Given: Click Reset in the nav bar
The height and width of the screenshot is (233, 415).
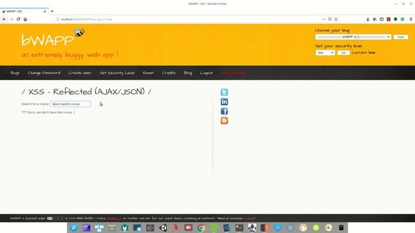Looking at the screenshot, I should click(148, 73).
